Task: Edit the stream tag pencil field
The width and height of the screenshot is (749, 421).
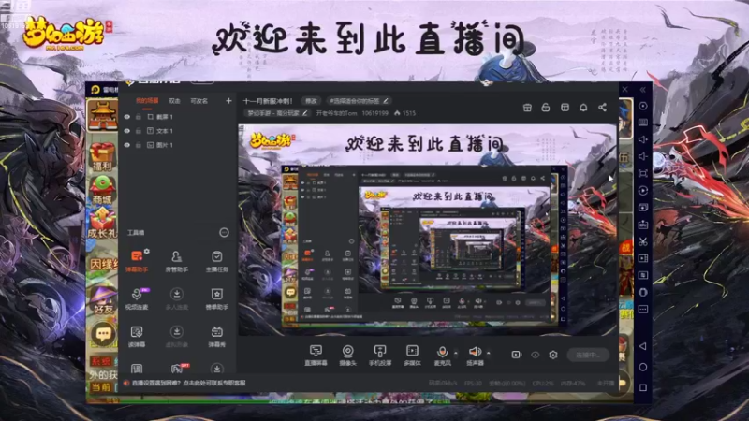Action: tap(359, 101)
